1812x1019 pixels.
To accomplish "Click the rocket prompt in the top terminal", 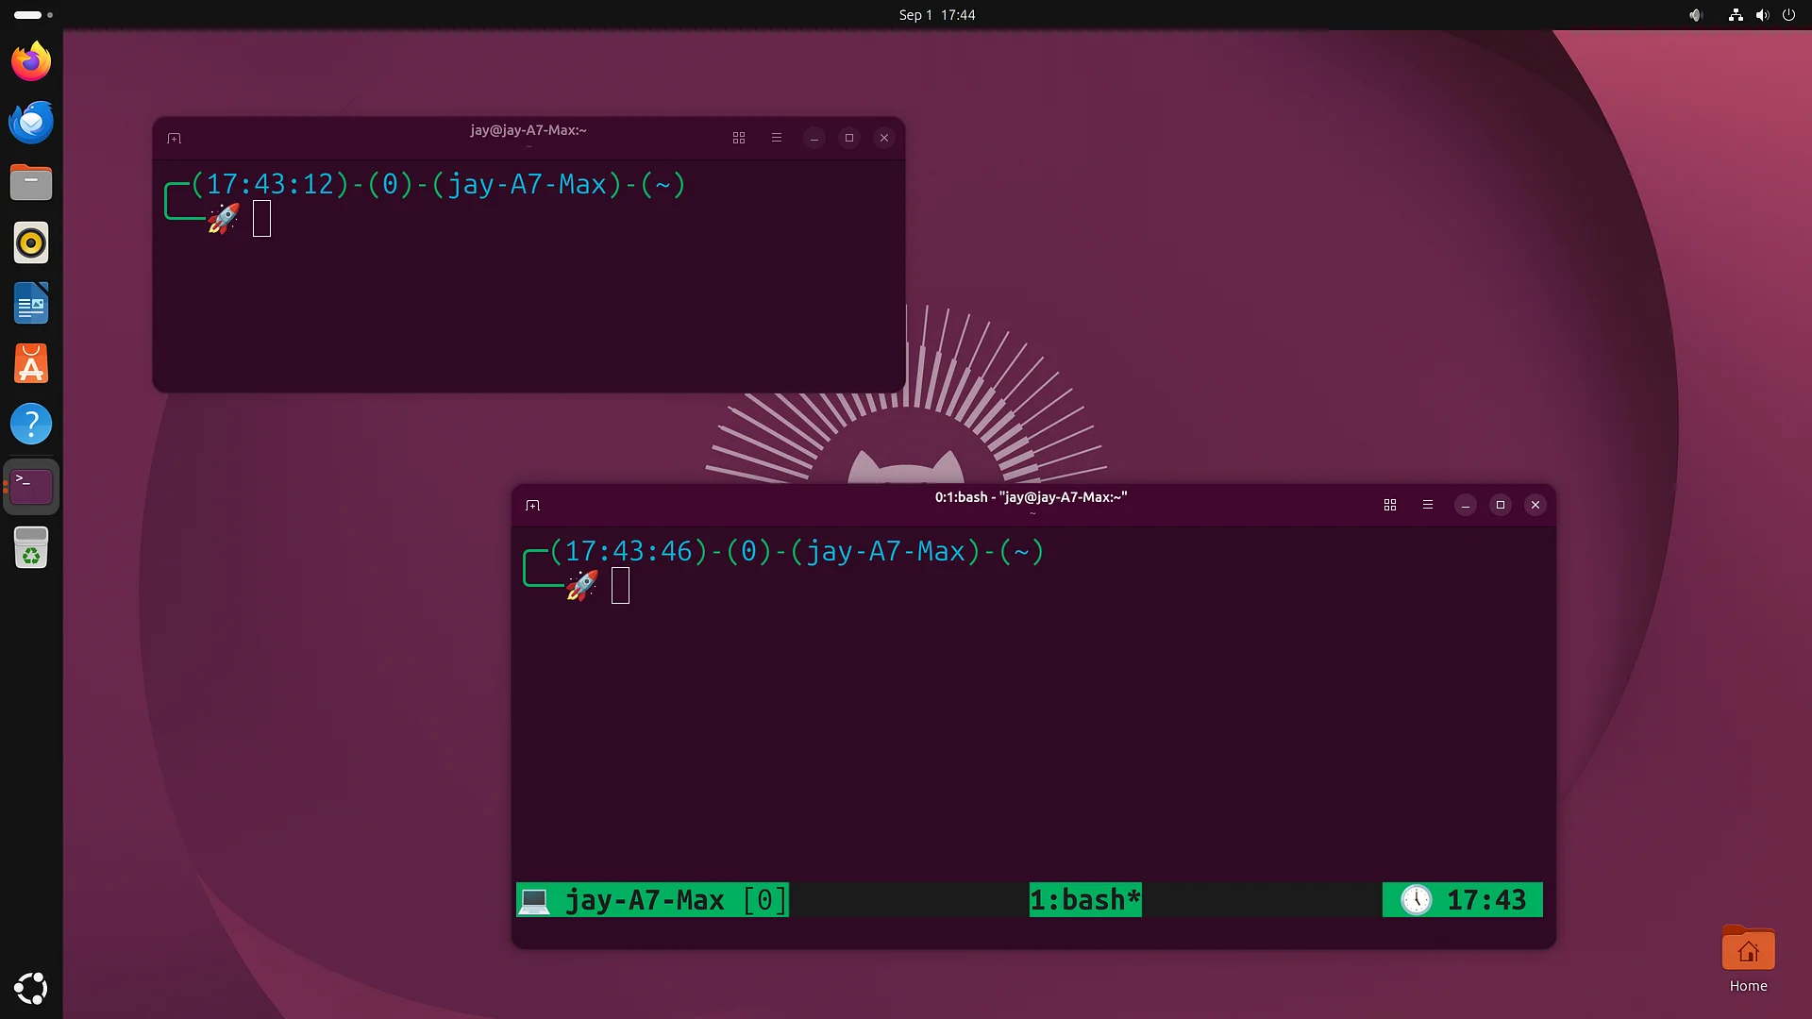I will click(224, 219).
